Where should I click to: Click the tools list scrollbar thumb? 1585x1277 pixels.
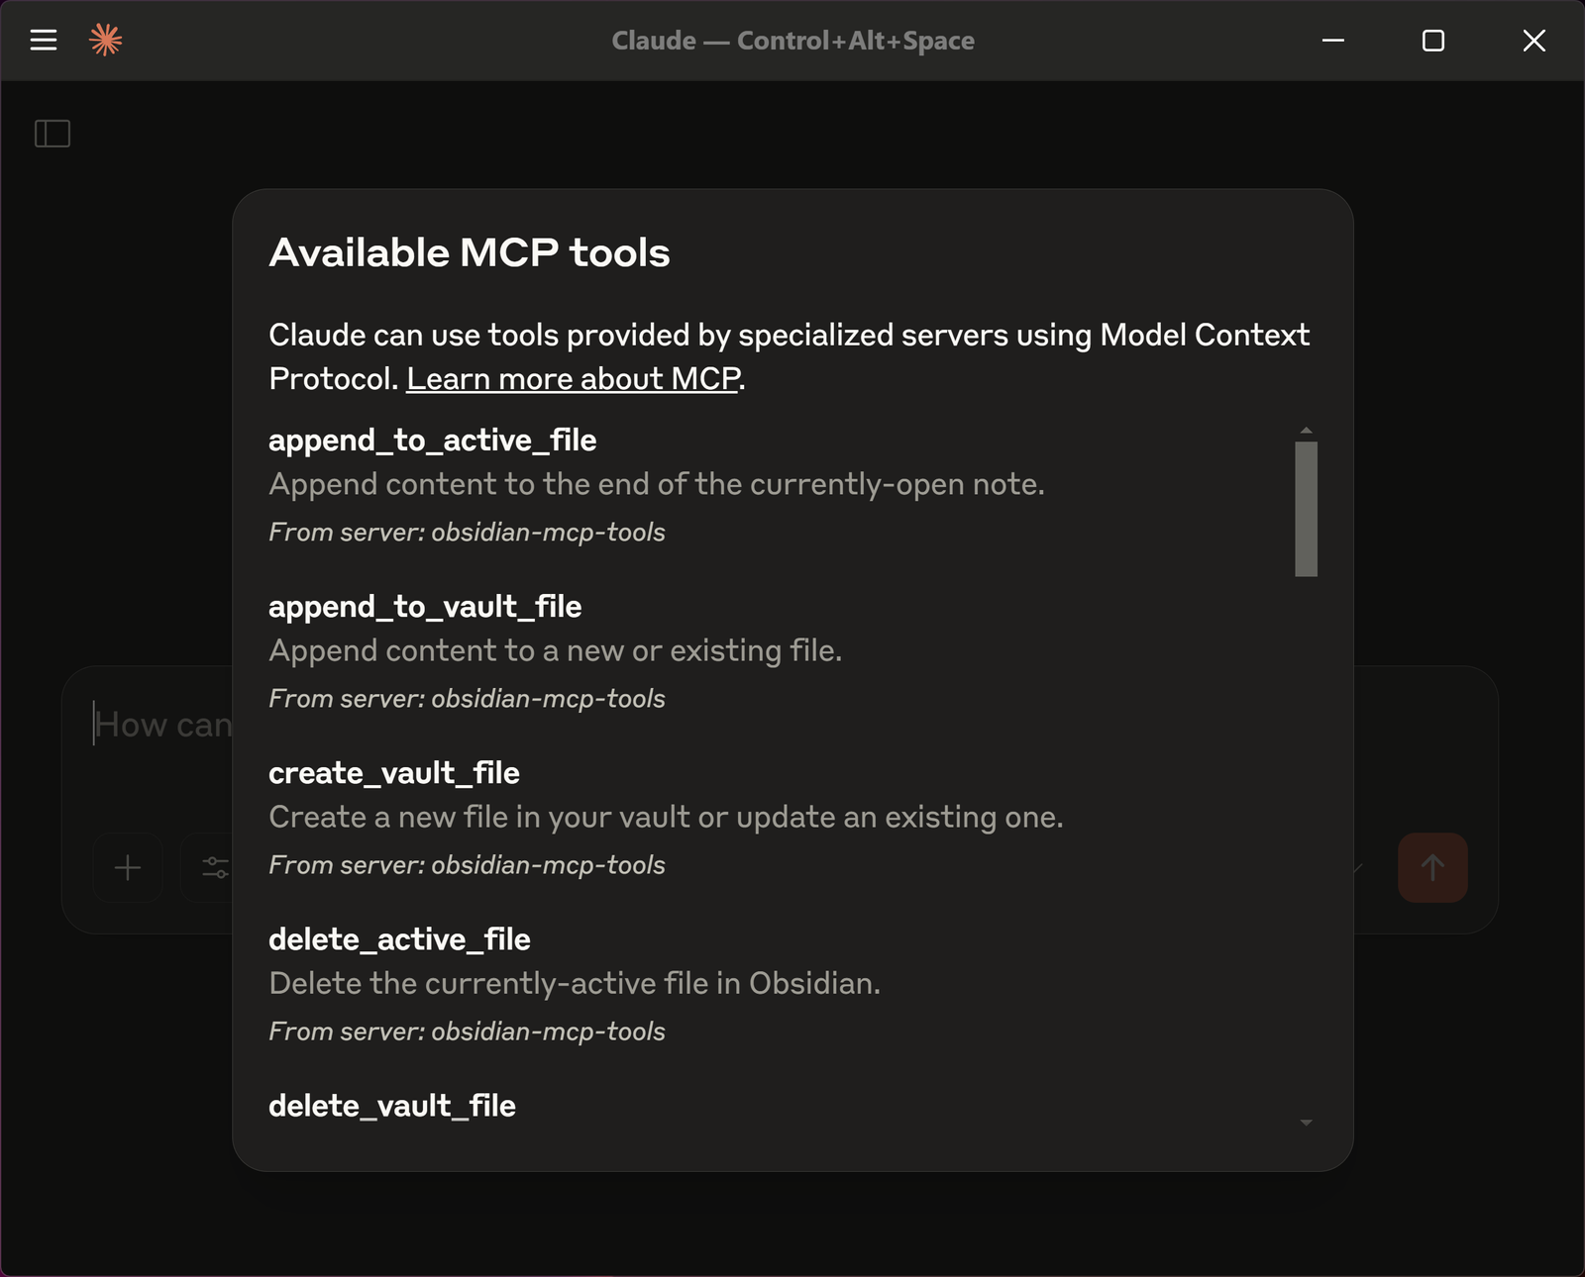pos(1306,509)
